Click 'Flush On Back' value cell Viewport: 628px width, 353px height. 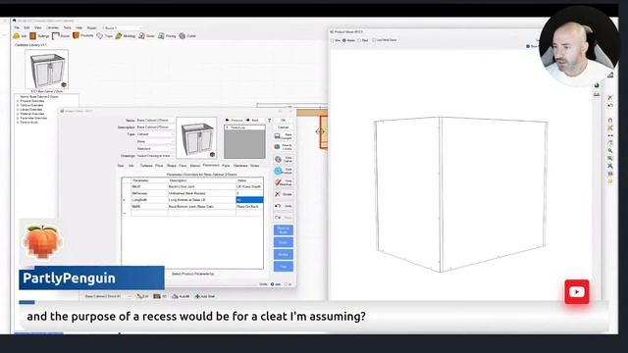pyautogui.click(x=249, y=207)
